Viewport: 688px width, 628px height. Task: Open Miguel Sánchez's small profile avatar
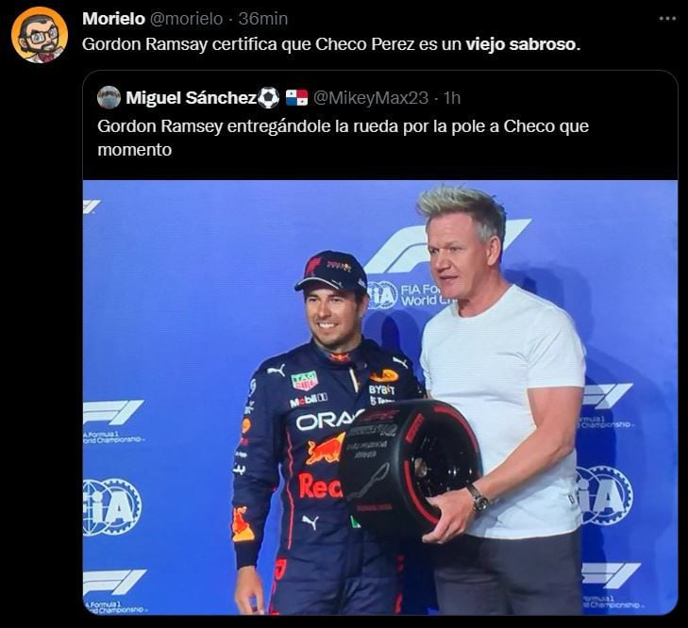click(109, 97)
